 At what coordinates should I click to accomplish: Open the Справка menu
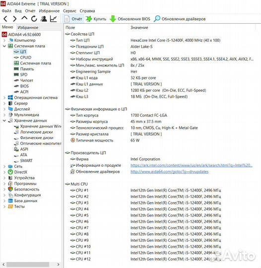87,11
